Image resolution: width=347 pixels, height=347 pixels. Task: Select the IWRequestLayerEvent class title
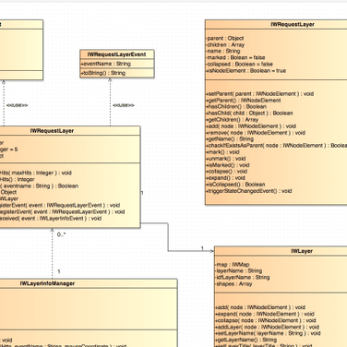[x=116, y=54]
